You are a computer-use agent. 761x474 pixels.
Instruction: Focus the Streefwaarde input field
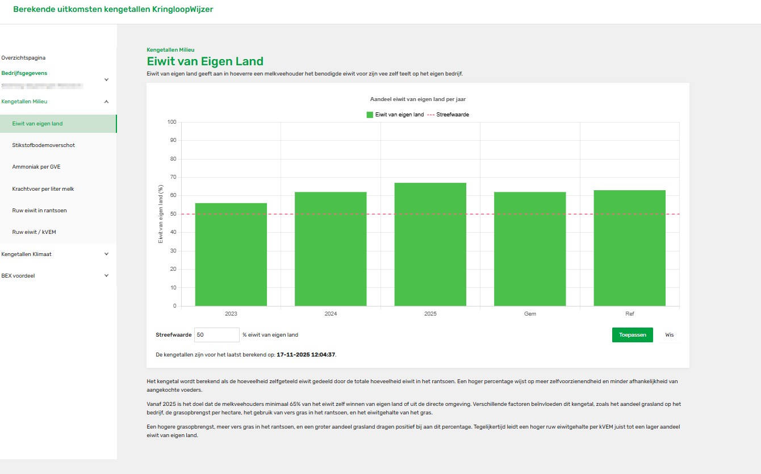click(216, 335)
